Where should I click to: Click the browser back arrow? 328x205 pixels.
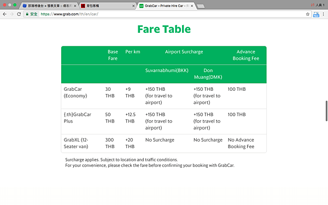(x=4, y=14)
